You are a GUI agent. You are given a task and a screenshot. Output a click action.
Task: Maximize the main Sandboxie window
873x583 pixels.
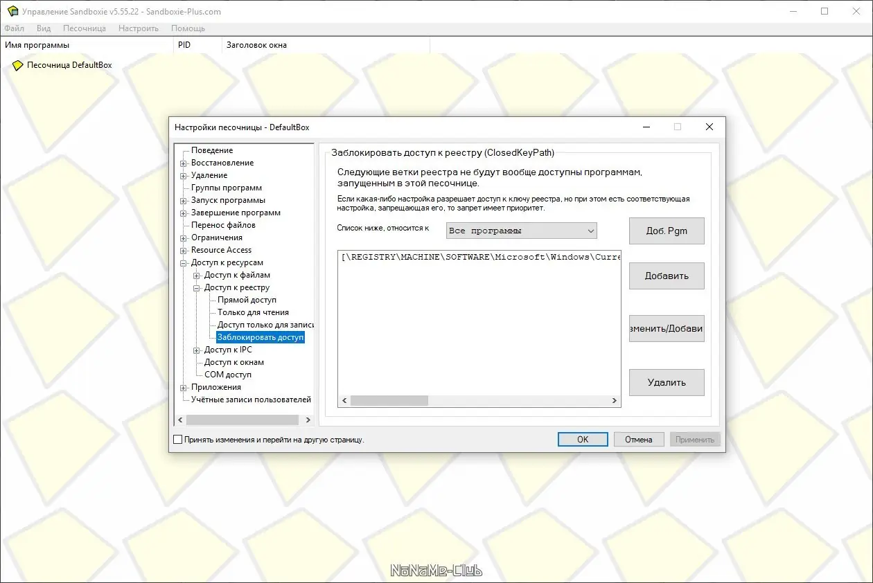click(824, 11)
